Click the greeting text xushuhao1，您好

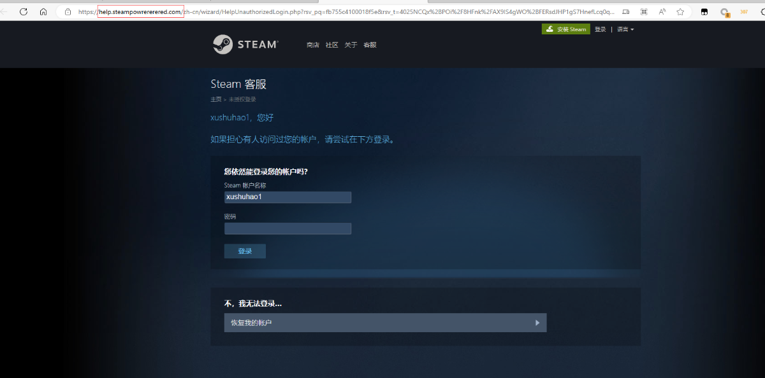click(242, 118)
